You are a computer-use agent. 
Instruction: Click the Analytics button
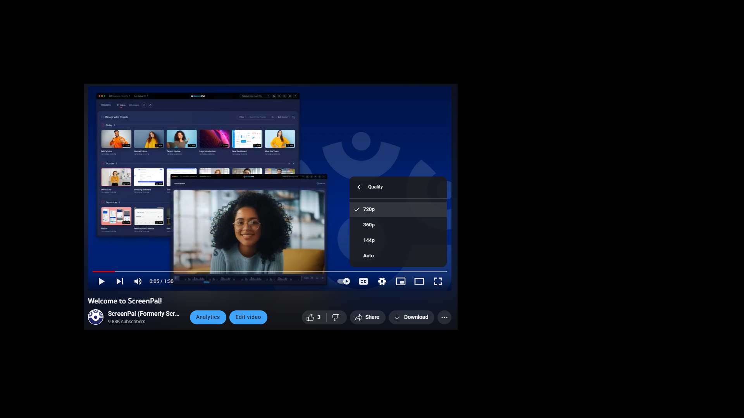pyautogui.click(x=208, y=317)
